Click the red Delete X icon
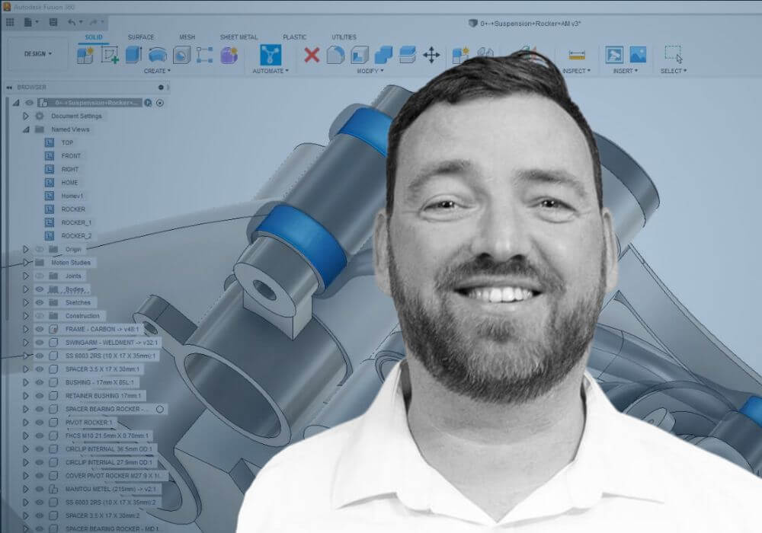Image resolution: width=762 pixels, height=533 pixels. click(312, 55)
